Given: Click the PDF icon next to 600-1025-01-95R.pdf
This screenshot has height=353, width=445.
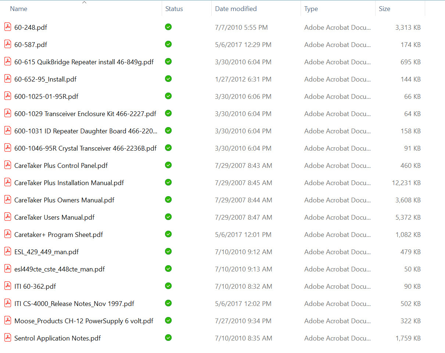Looking at the screenshot, I should [8, 96].
